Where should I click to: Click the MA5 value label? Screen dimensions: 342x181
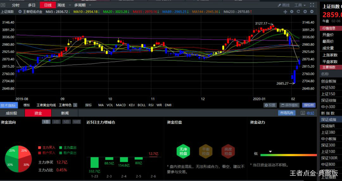point(58,12)
